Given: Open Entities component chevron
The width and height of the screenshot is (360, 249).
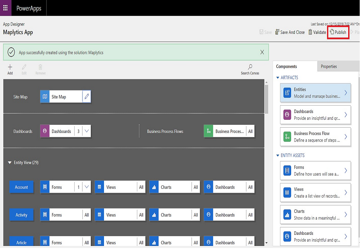Looking at the screenshot, I should click(345, 93).
